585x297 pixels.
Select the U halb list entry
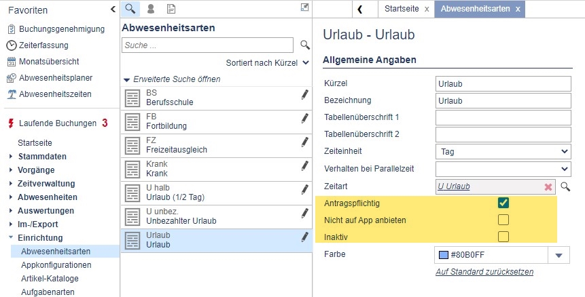(x=216, y=193)
